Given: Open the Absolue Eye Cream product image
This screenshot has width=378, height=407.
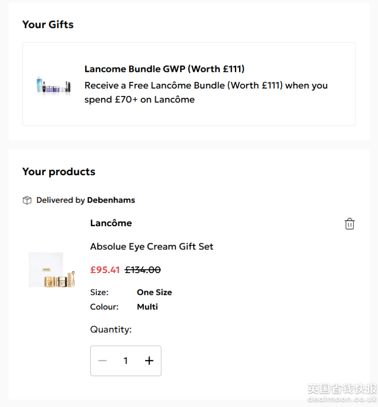Looking at the screenshot, I should [52, 270].
